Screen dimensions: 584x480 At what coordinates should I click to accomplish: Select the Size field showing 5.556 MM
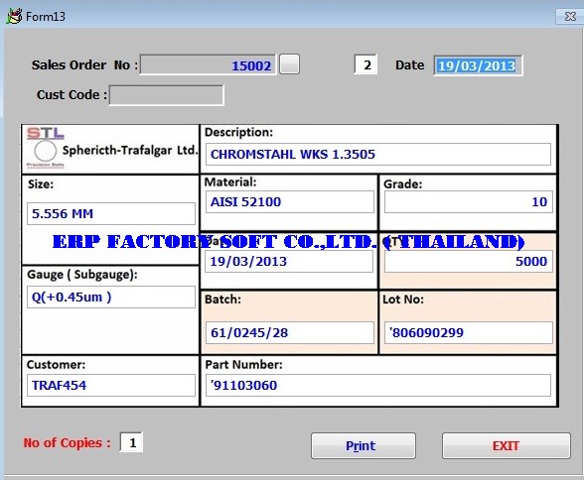(x=111, y=214)
